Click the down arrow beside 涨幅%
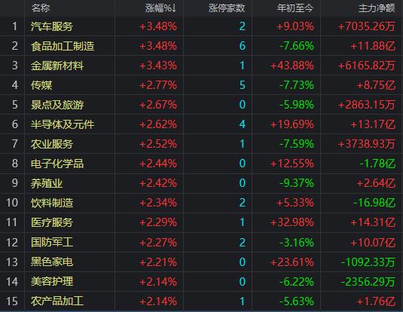 (174, 8)
